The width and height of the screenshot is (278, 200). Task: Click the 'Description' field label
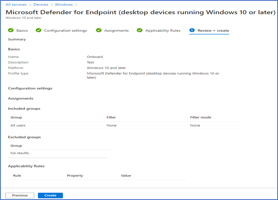pyautogui.click(x=18, y=62)
